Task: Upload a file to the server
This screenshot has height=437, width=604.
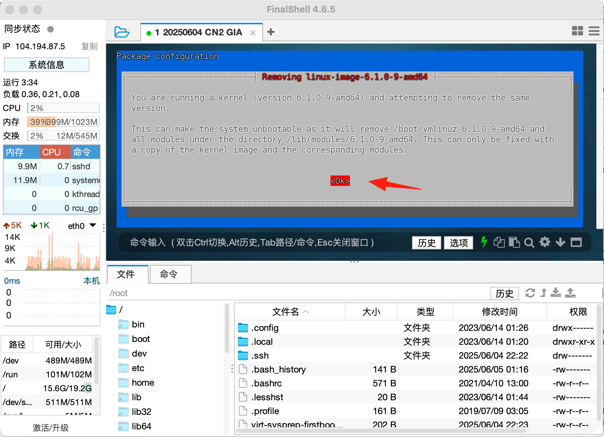Action: [x=570, y=293]
